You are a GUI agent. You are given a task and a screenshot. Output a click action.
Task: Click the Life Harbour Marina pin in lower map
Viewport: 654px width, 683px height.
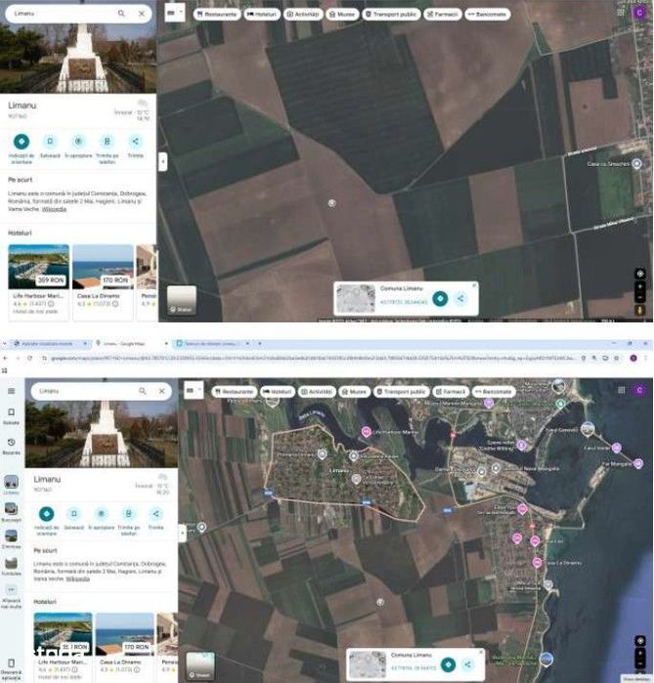(x=366, y=432)
